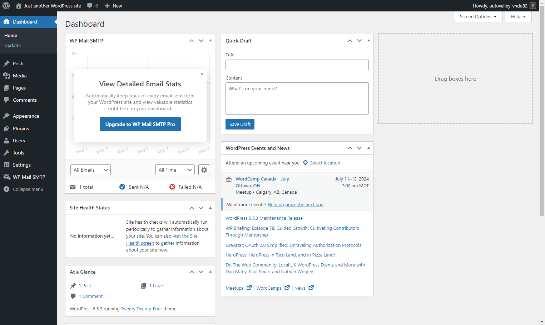Move WordPress Events and News widget down

(x=360, y=148)
